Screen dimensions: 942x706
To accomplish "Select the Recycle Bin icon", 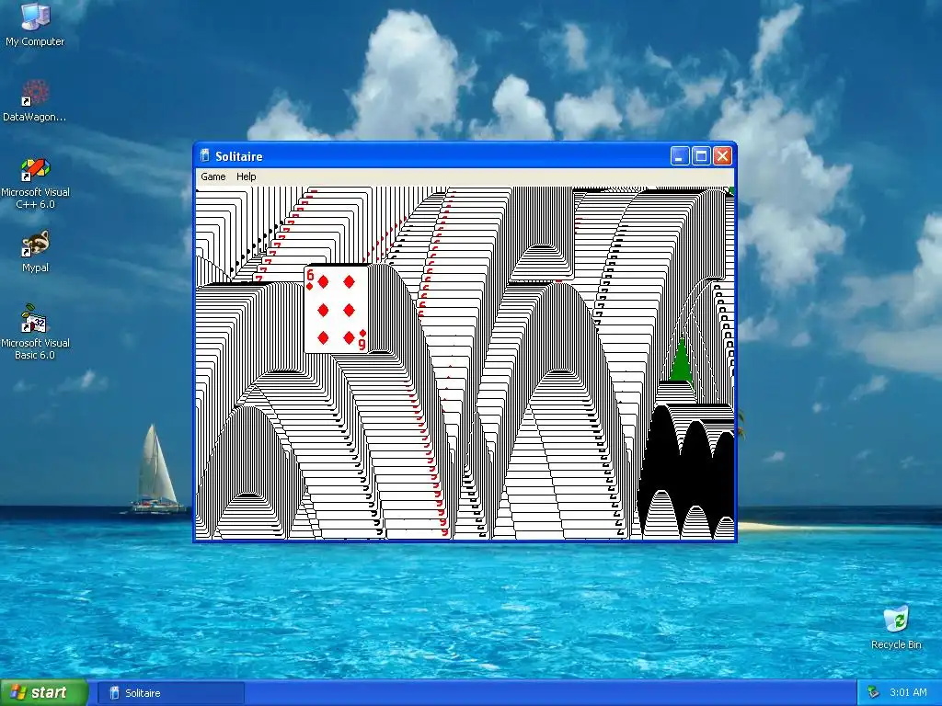I will (x=896, y=628).
